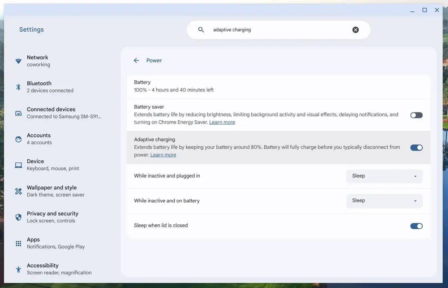
Task: Click the Power page title
Action: coord(154,60)
